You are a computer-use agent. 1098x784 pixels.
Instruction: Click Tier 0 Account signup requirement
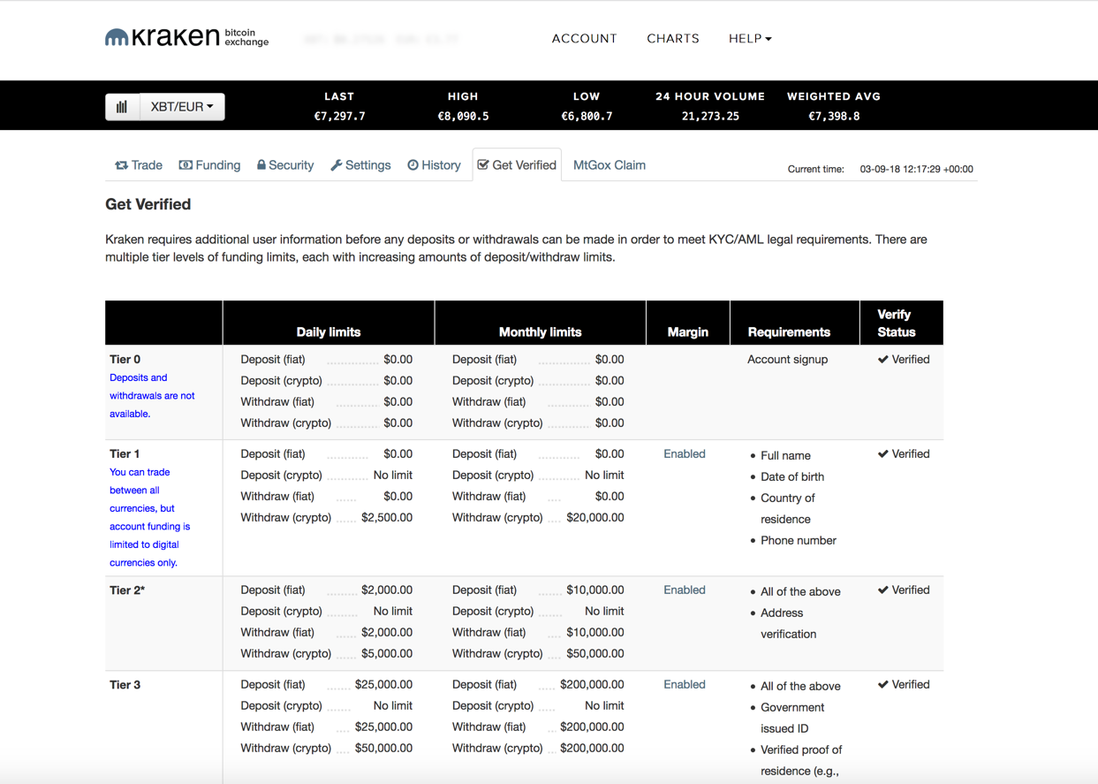point(788,360)
